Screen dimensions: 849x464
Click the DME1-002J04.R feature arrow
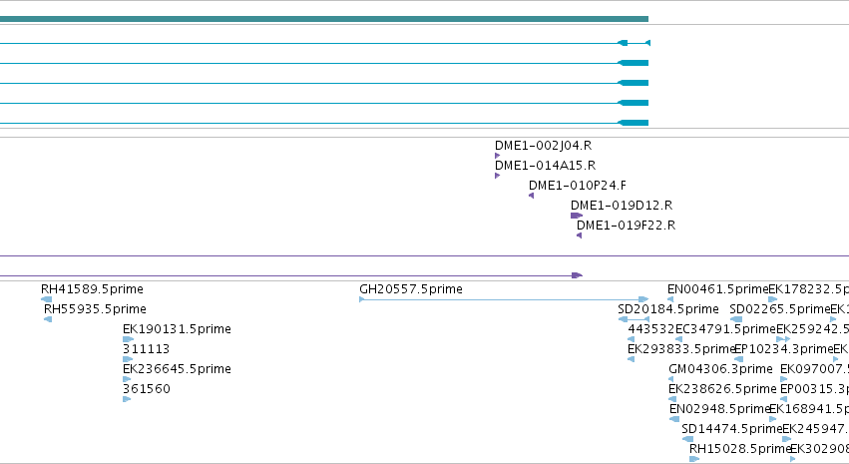coord(497,156)
